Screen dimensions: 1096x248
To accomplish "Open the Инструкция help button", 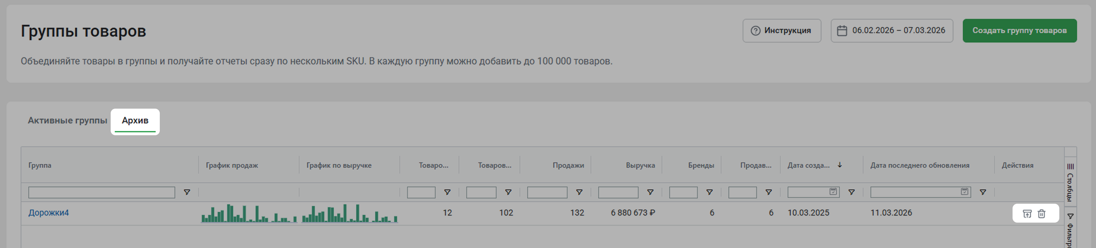I will pos(781,31).
